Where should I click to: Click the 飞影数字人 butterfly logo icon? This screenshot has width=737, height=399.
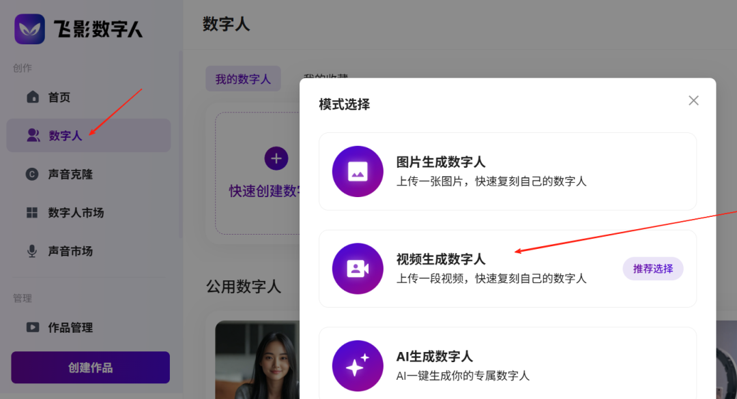point(29,29)
